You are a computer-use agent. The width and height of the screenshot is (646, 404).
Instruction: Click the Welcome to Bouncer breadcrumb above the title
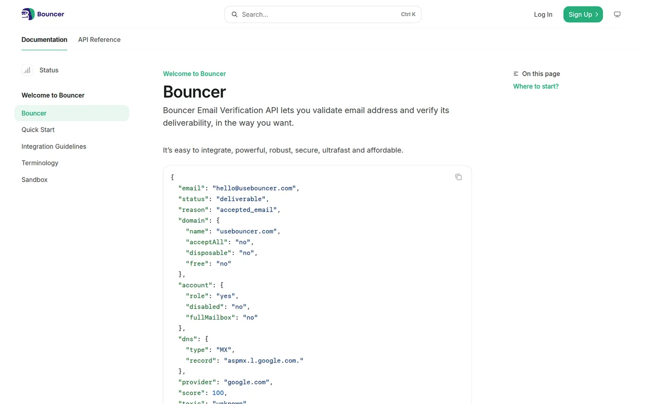194,74
